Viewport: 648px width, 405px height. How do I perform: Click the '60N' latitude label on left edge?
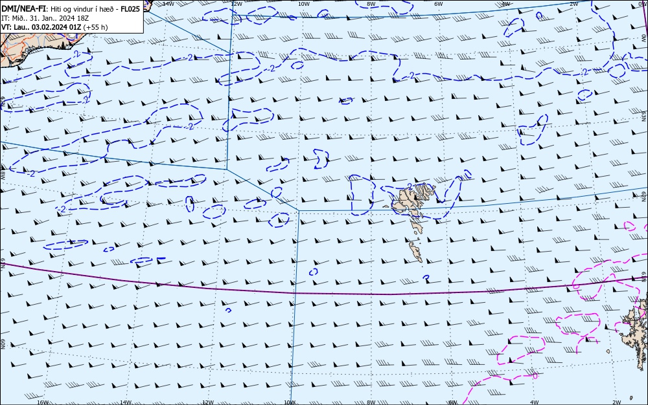tap(3, 345)
